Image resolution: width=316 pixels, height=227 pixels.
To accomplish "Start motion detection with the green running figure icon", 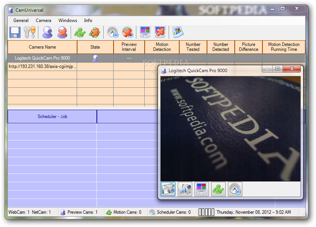I will pyautogui.click(x=80, y=32).
